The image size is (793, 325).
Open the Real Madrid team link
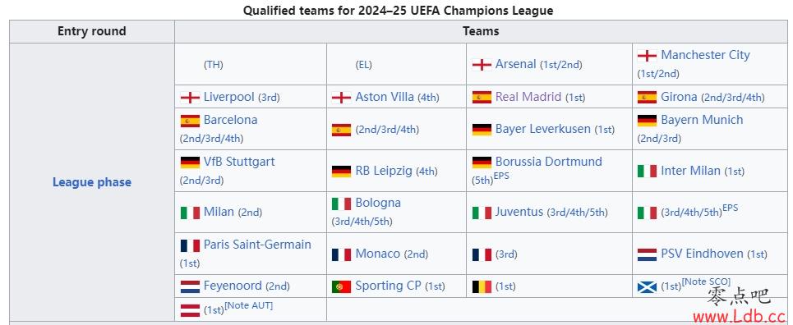[528, 97]
